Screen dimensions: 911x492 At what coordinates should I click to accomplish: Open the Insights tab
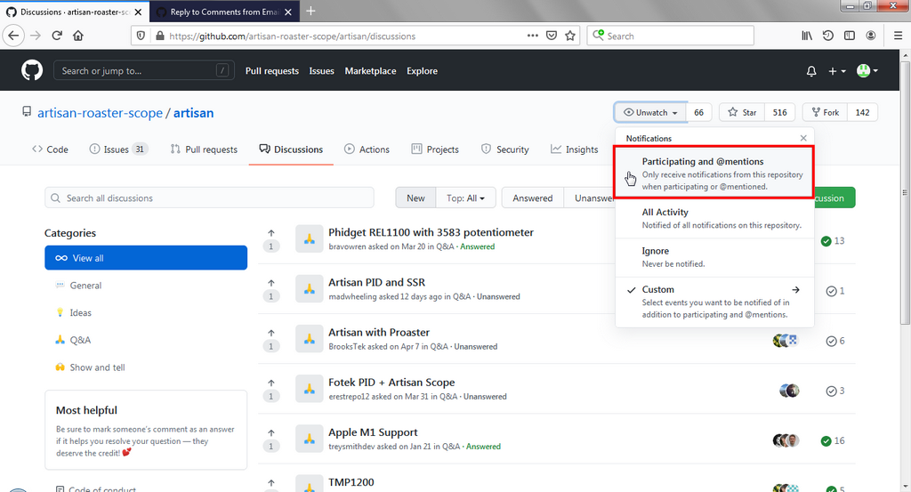pos(575,149)
